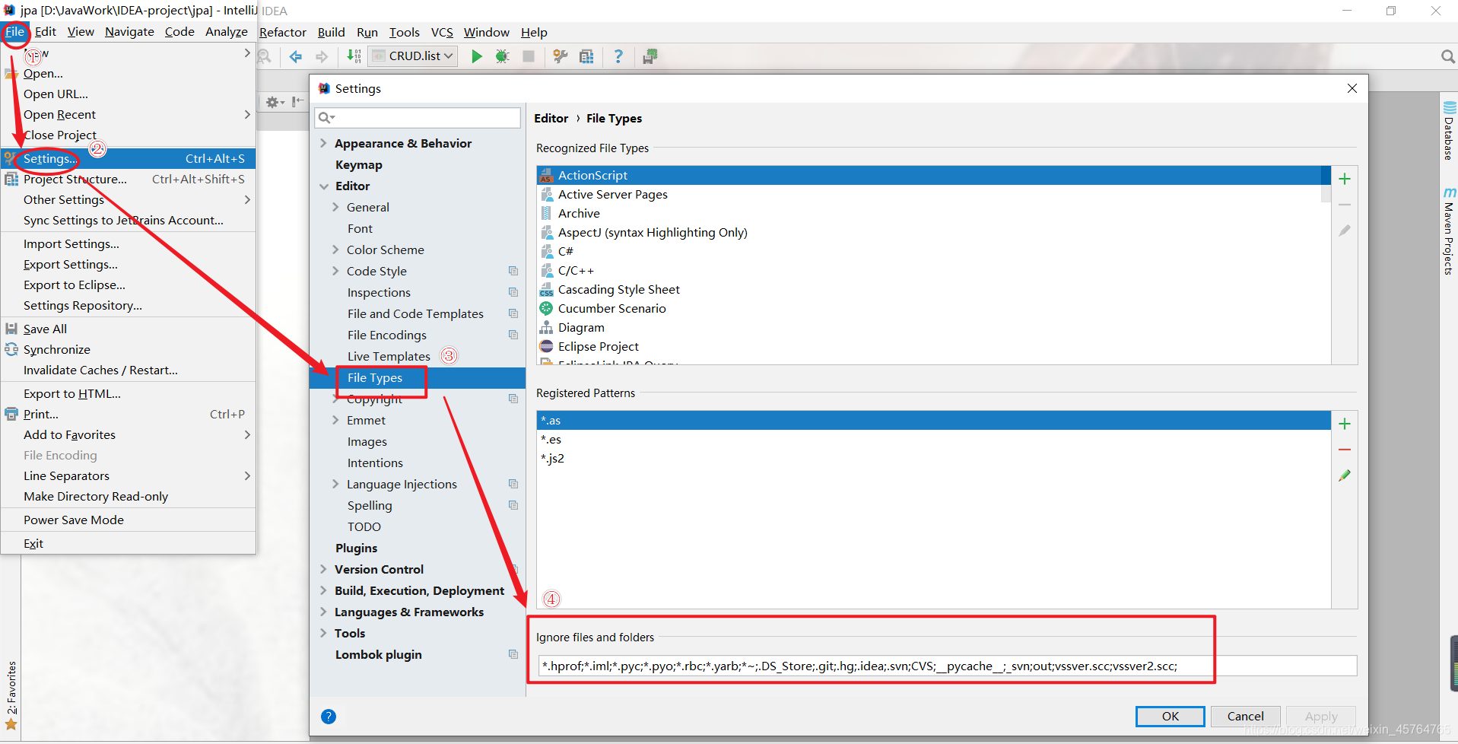
Task: Open the CRUD.list run configuration dropdown
Action: [x=415, y=56]
